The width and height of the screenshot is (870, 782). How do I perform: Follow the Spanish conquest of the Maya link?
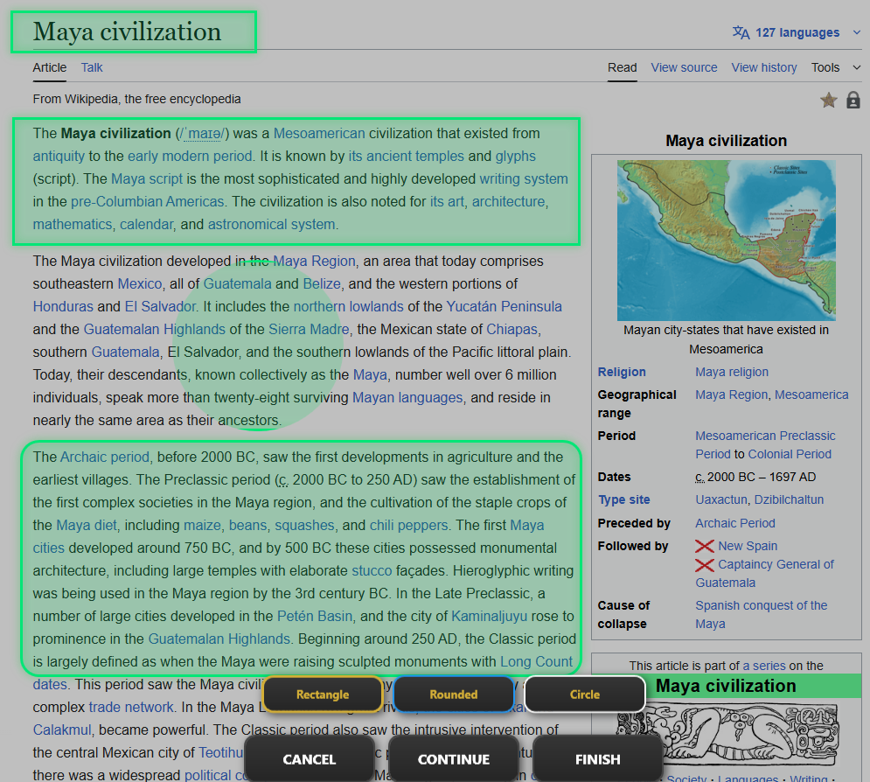pyautogui.click(x=762, y=615)
